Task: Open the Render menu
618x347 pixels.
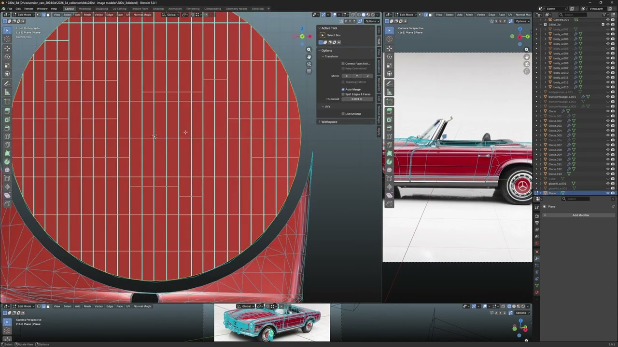Action: pos(28,9)
